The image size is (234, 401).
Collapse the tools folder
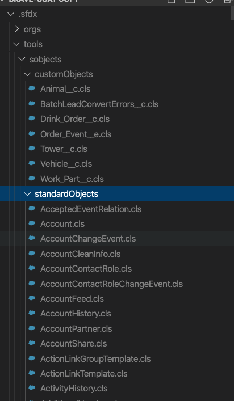[16, 44]
